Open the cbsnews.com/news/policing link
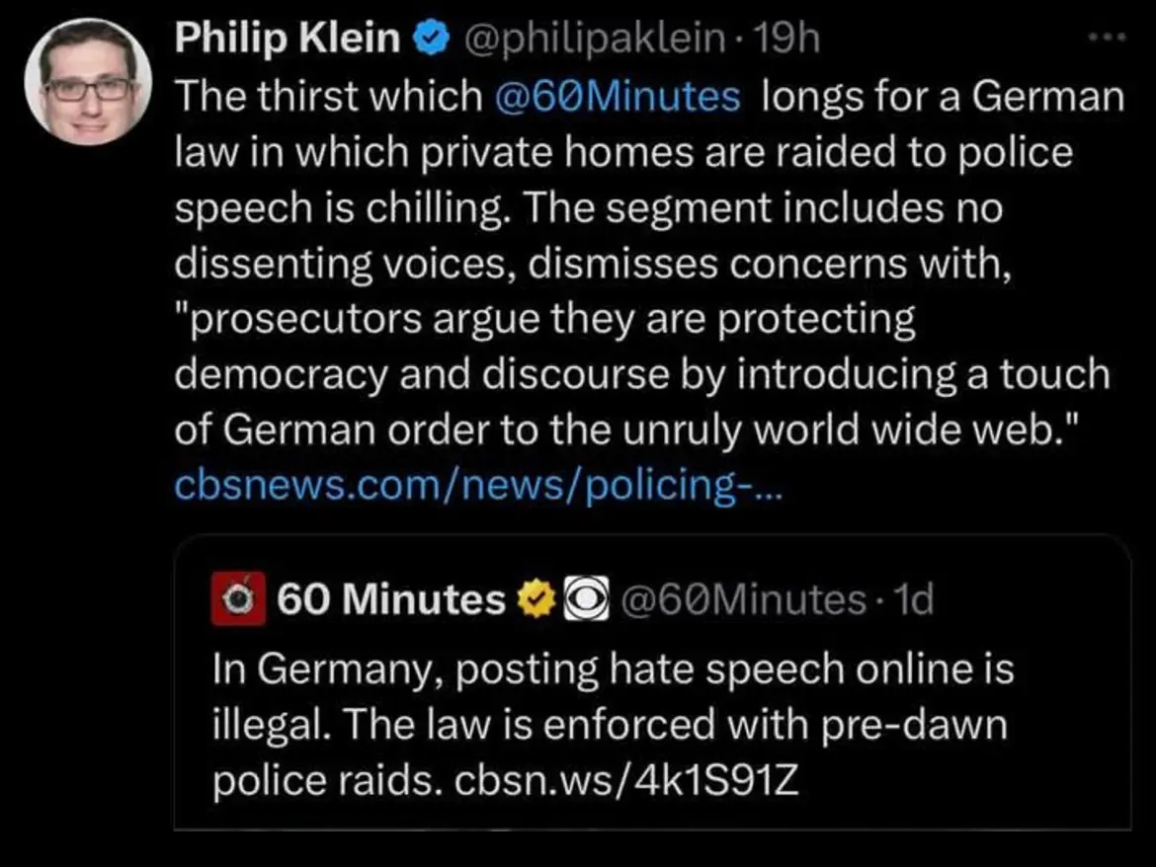Image resolution: width=1156 pixels, height=867 pixels. [x=476, y=485]
